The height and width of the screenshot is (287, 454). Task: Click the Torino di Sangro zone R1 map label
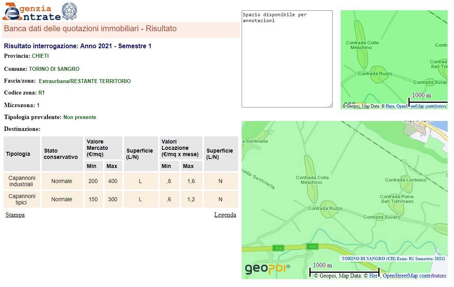point(393,259)
